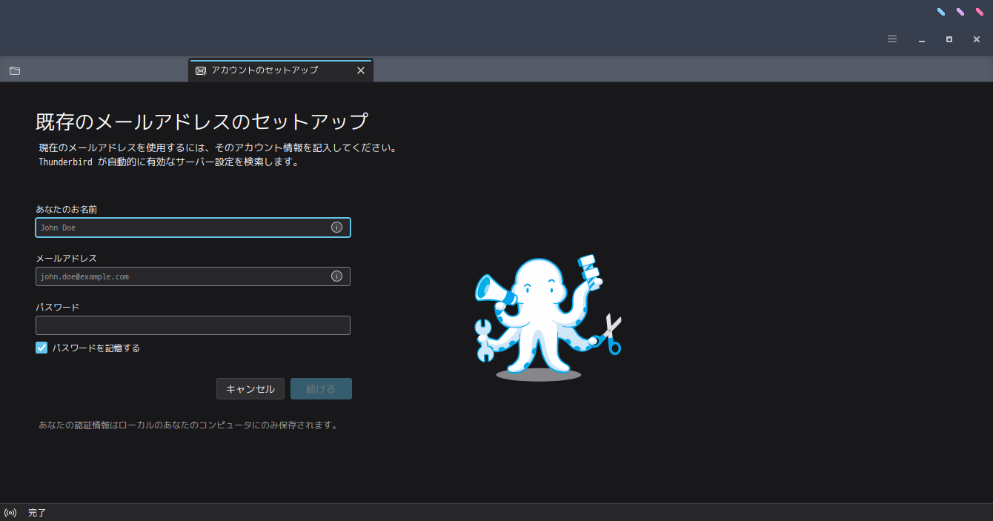Minimize the Thunderbird window

(x=922, y=39)
